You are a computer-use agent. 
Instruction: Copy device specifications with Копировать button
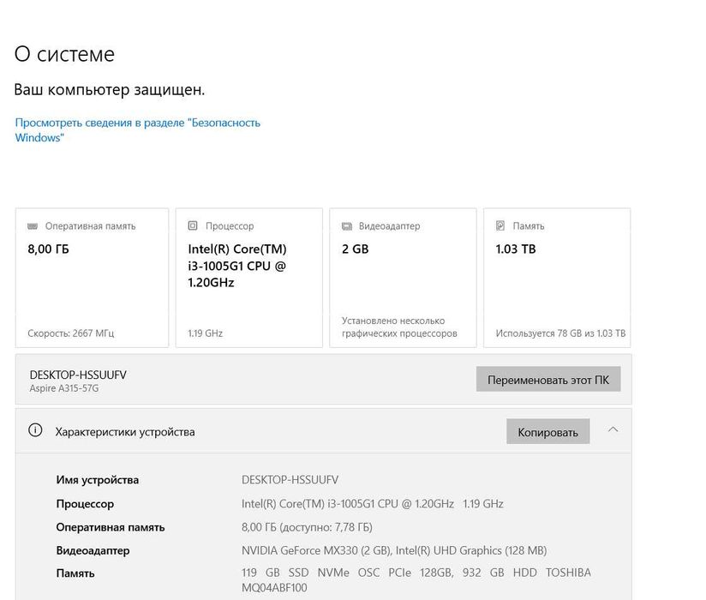[547, 431]
